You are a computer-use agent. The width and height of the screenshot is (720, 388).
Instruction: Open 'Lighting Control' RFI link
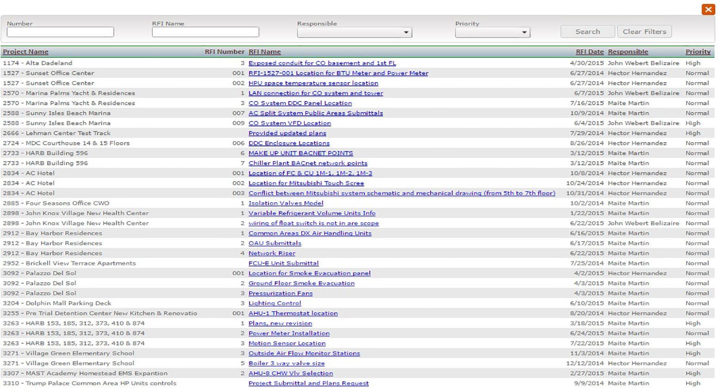[275, 303]
